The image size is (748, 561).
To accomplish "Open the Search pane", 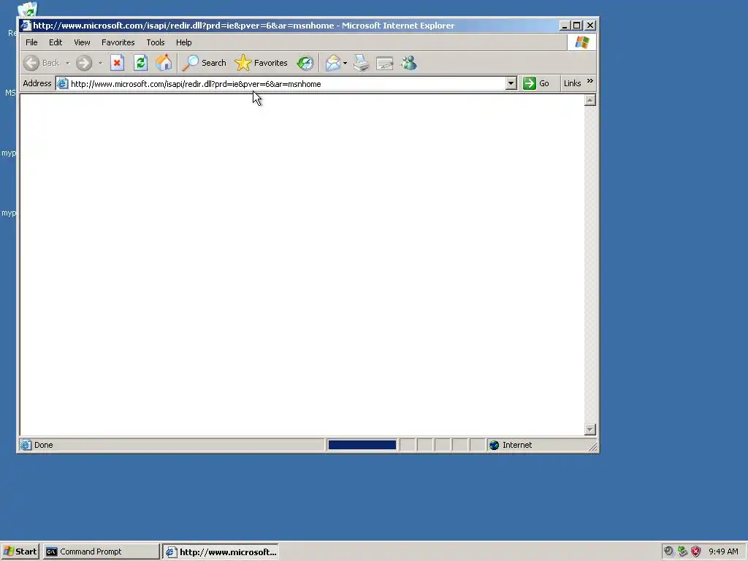I will point(205,63).
